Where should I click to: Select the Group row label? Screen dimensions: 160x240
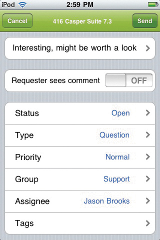27,179
